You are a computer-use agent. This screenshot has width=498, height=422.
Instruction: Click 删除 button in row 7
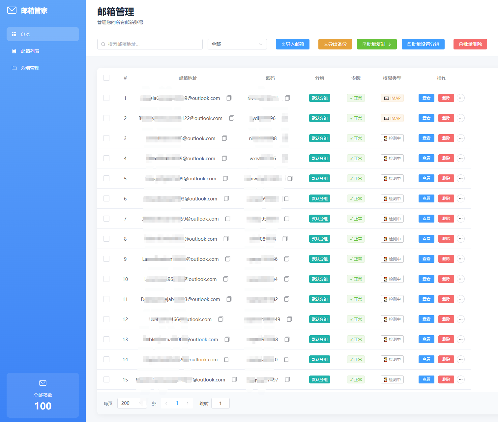[446, 219]
